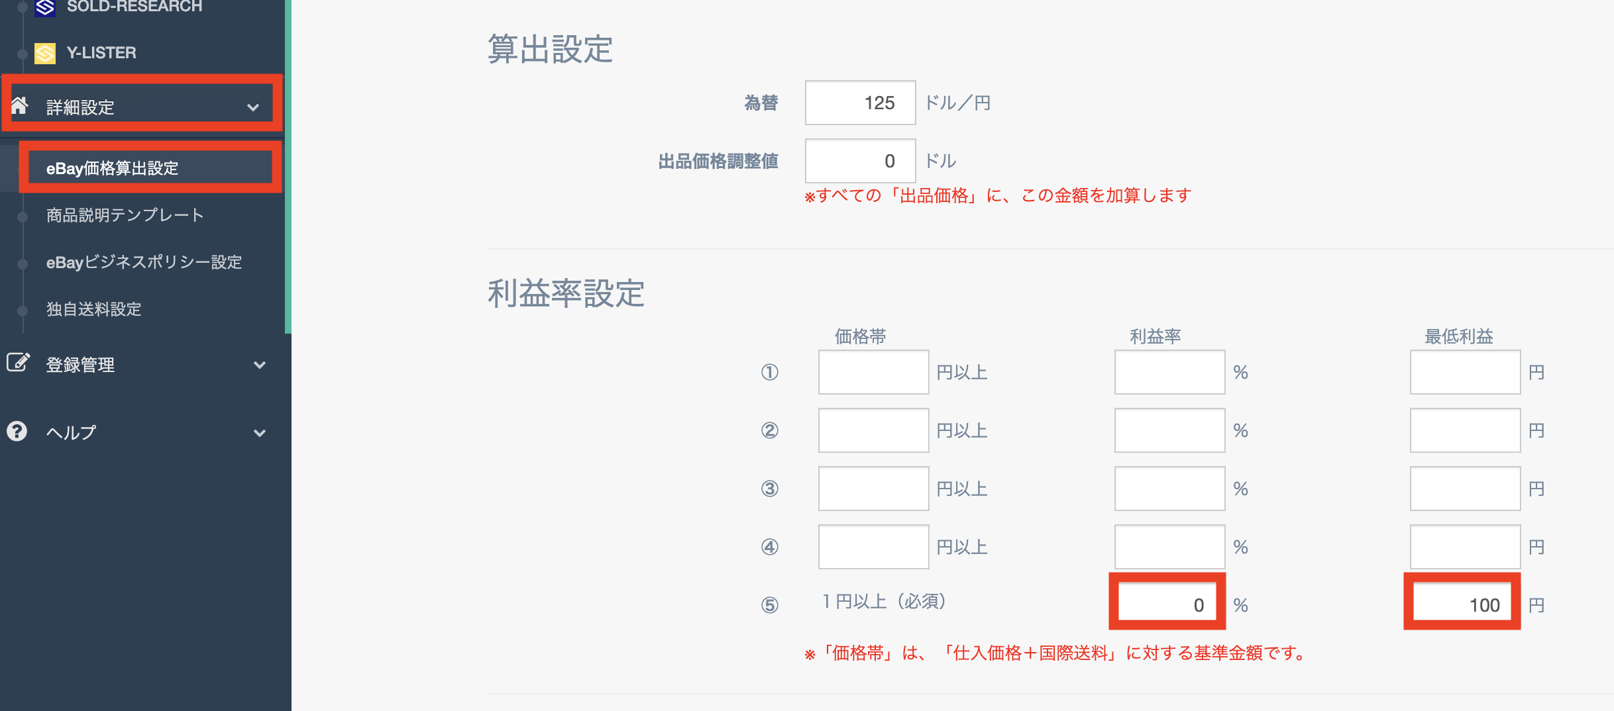Viewport: 1614px width, 711px height.
Task: Open eBay価格算出設定 in the sidebar
Action: click(x=113, y=168)
